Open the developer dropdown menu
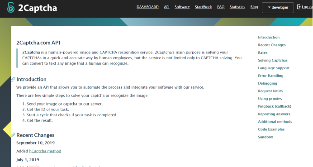This screenshot has width=313, height=167. pyautogui.click(x=278, y=8)
